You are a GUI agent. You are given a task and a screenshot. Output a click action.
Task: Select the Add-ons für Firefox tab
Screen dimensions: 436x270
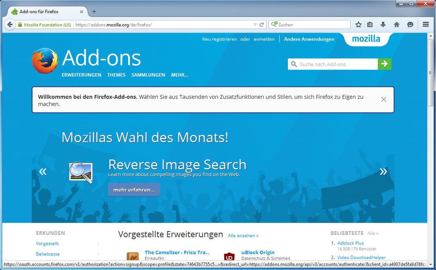coord(47,12)
